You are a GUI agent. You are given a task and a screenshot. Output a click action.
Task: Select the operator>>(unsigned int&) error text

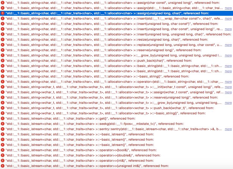(87, 166)
